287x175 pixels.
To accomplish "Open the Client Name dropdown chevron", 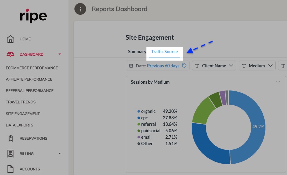I will (x=231, y=66).
